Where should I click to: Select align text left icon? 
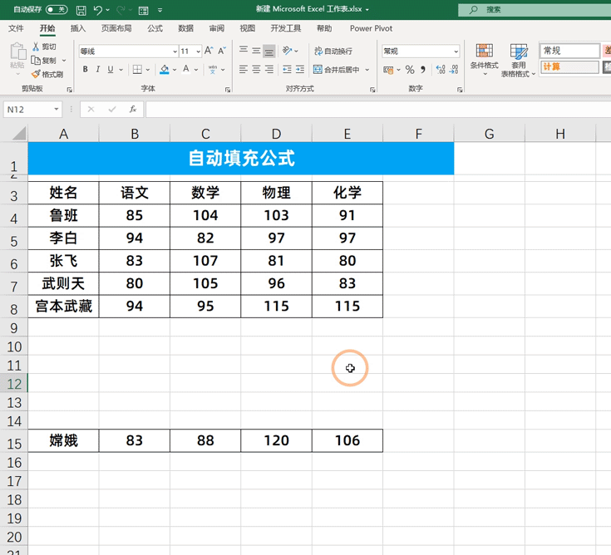[x=244, y=70]
